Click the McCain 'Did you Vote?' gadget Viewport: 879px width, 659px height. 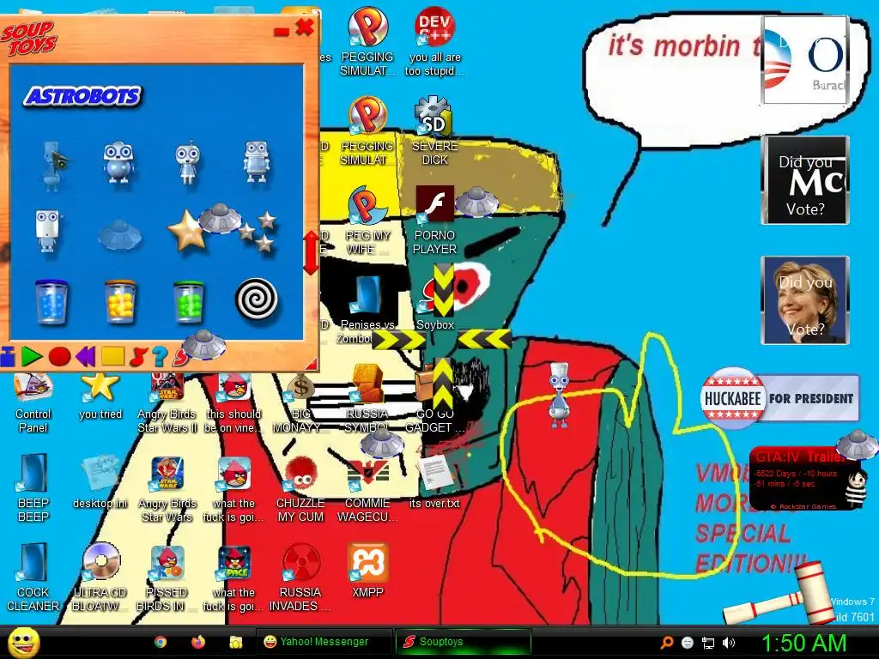pos(804,180)
